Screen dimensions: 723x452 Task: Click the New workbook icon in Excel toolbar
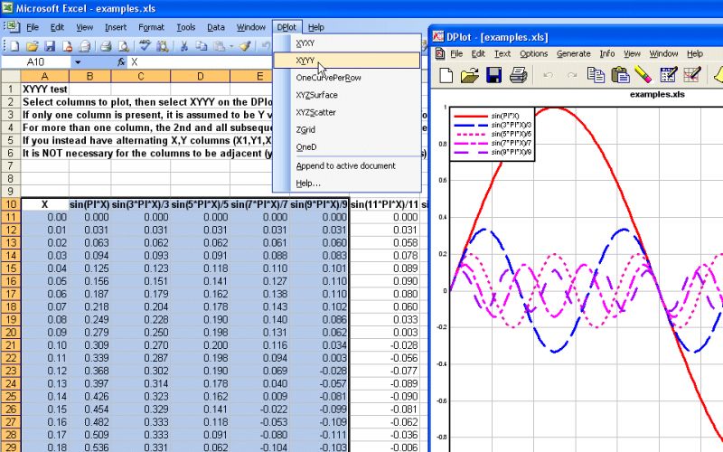14,46
